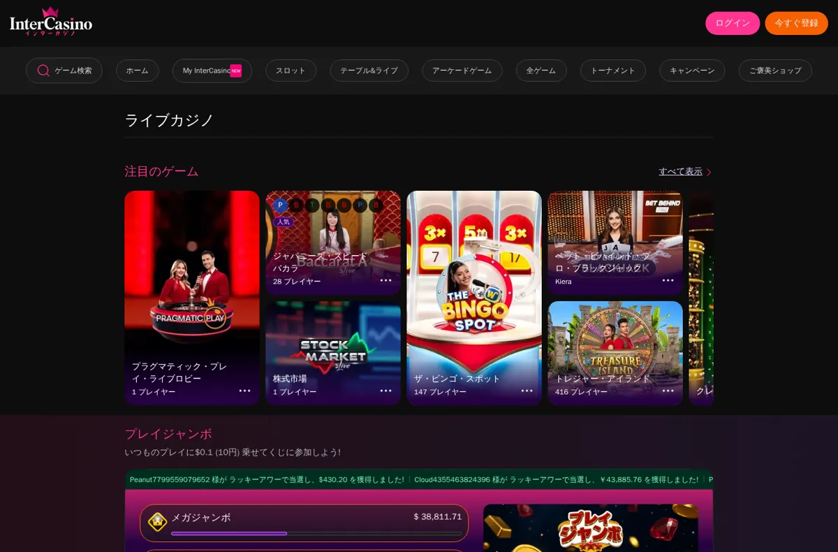Click the すべて表示 link
The height and width of the screenshot is (552, 838).
(x=680, y=171)
